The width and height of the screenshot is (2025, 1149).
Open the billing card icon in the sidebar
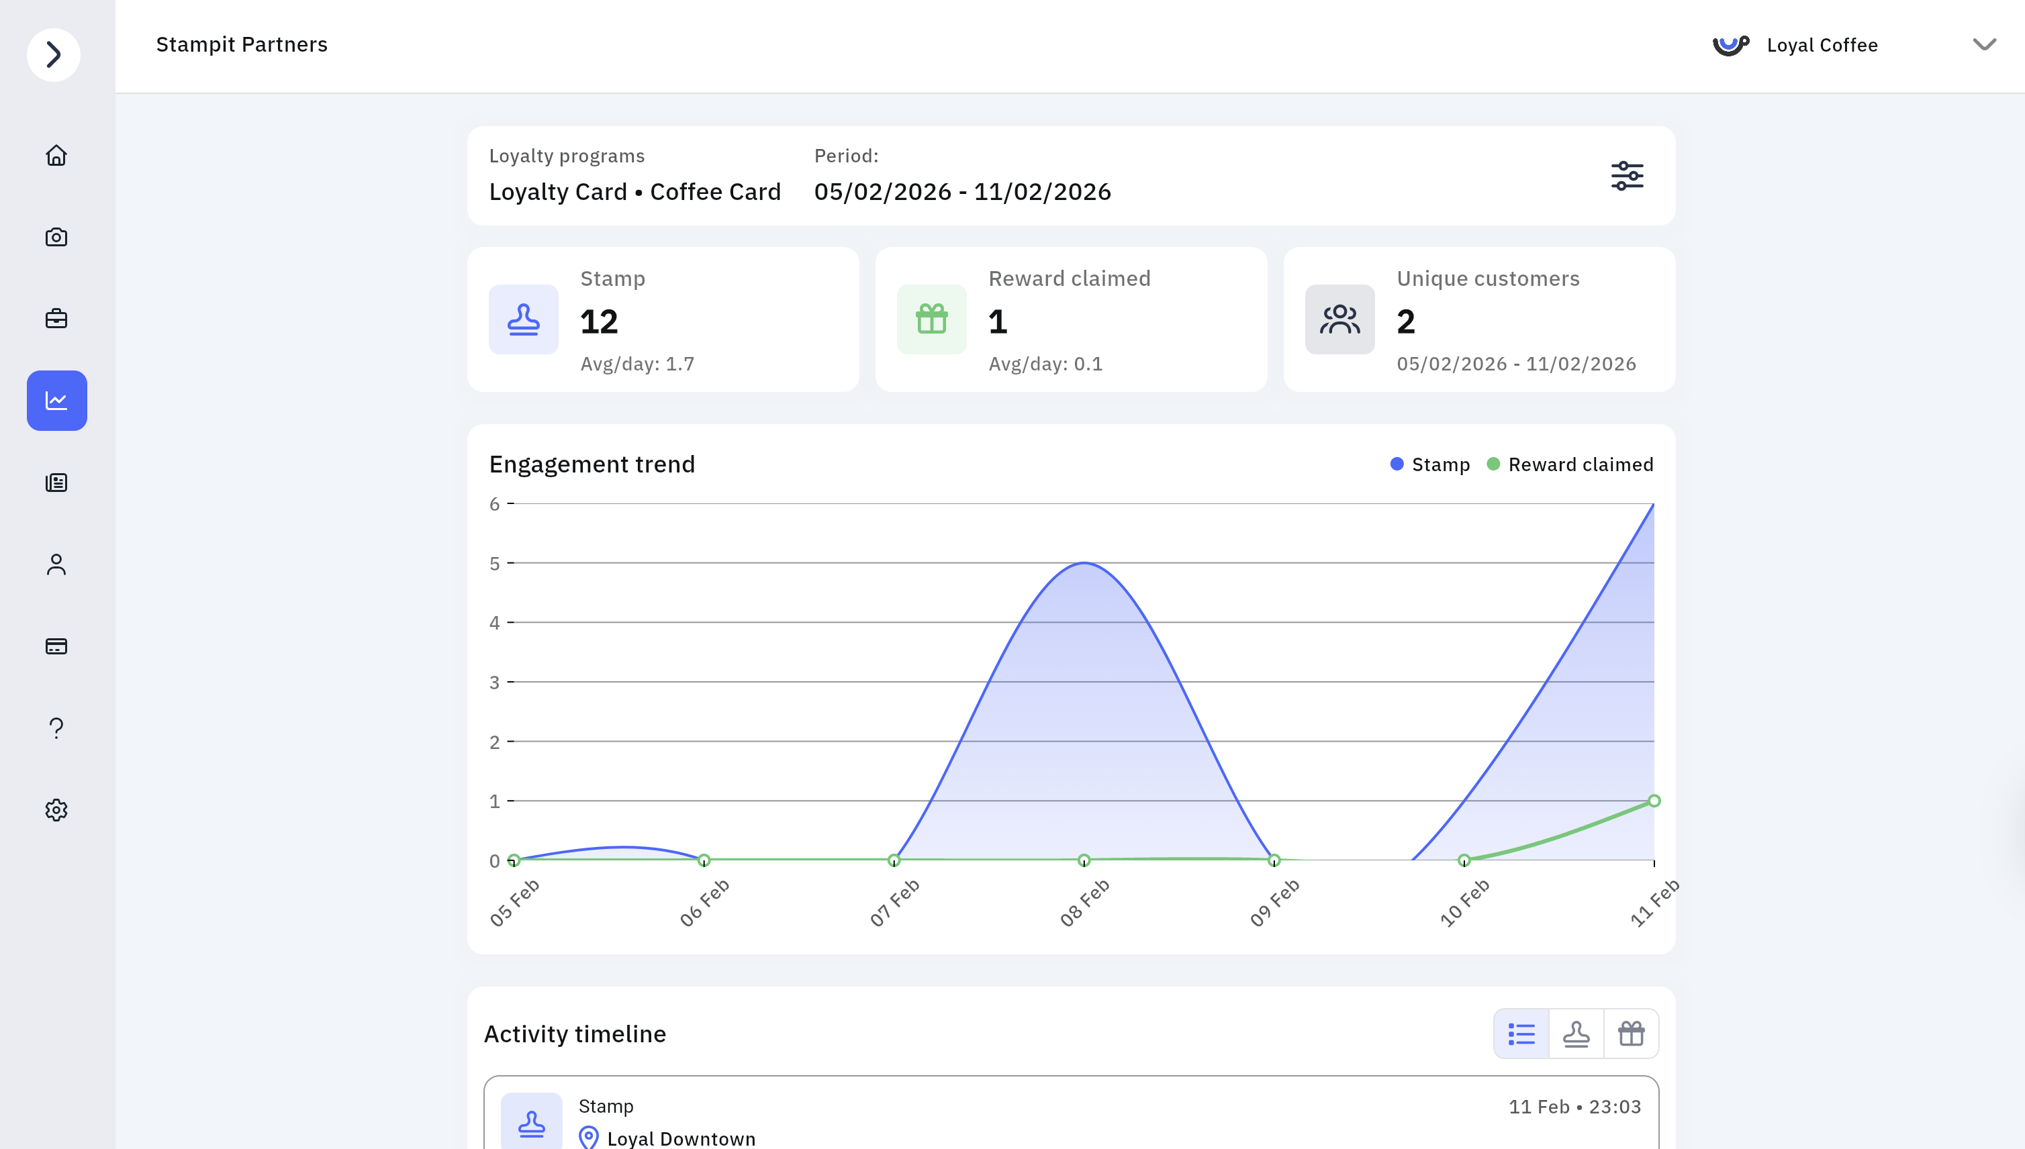(56, 646)
